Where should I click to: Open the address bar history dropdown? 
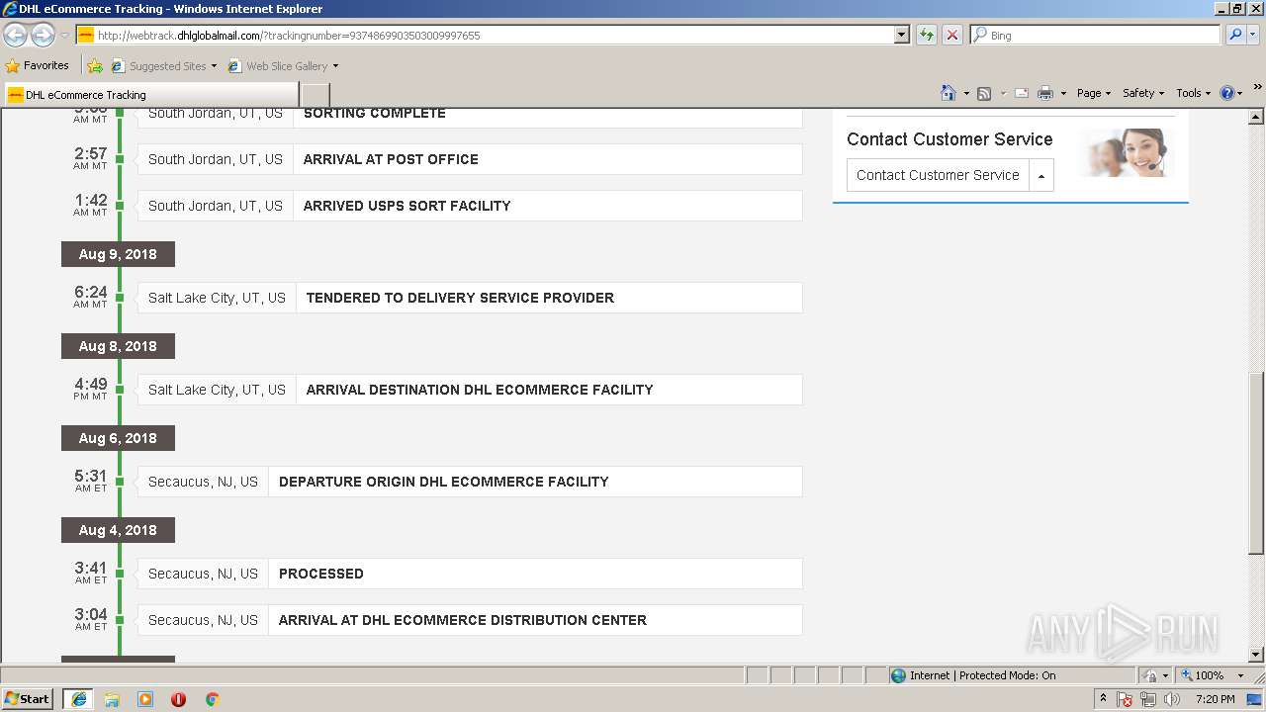[901, 35]
